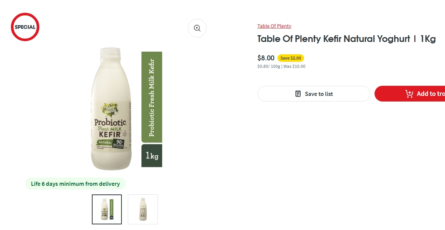Select the first product thumbnail with the green banner
The image size is (445, 230).
(107, 209)
